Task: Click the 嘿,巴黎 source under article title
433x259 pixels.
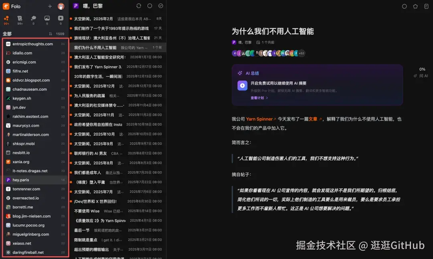Action: [242, 42]
